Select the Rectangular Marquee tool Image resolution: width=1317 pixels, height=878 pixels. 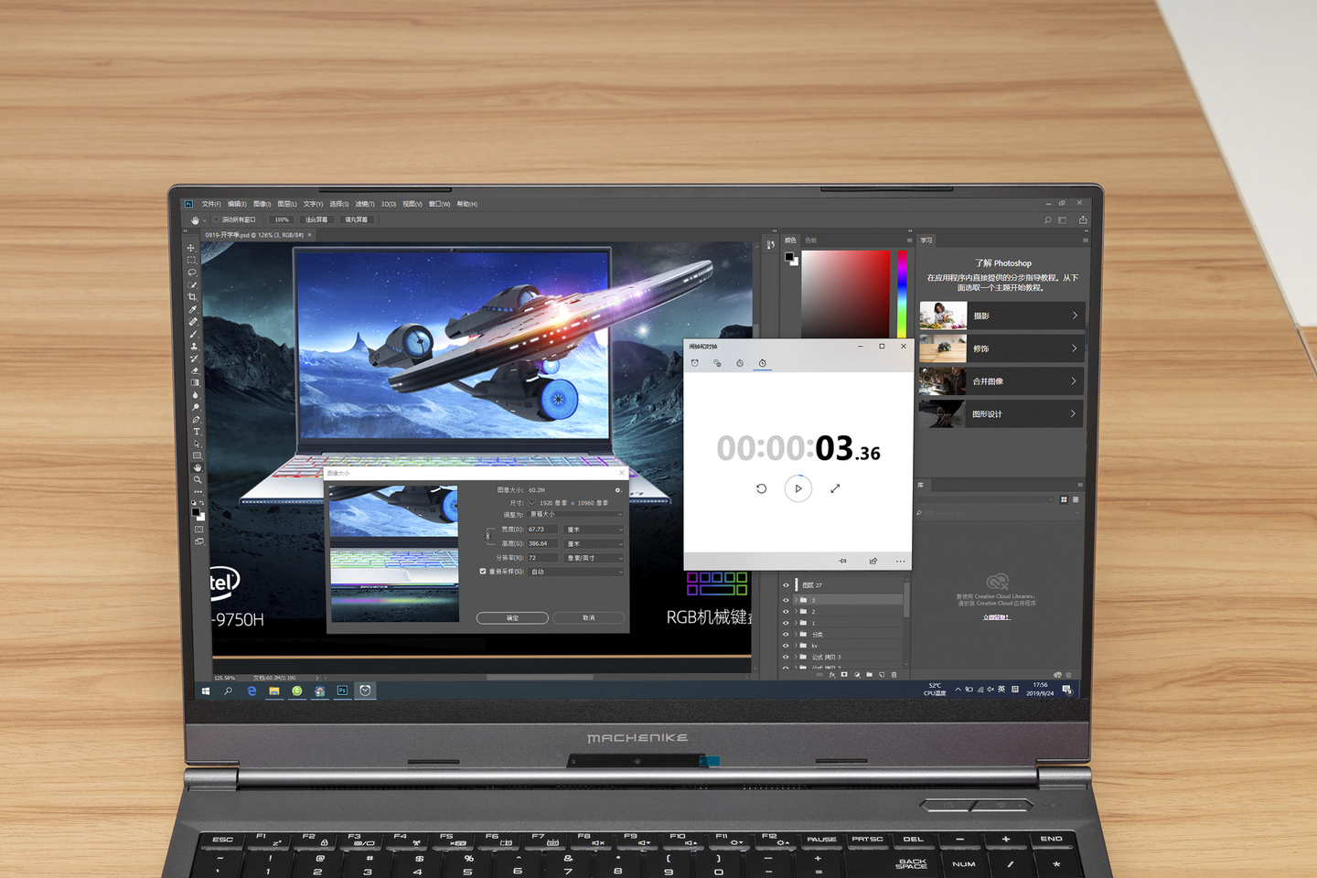pos(191,260)
